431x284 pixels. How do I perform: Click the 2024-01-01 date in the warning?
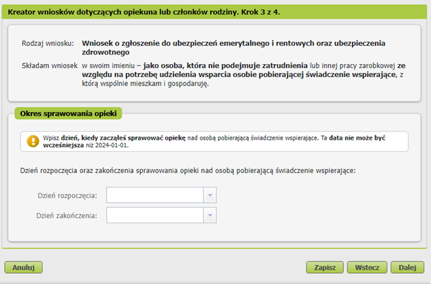click(111, 145)
